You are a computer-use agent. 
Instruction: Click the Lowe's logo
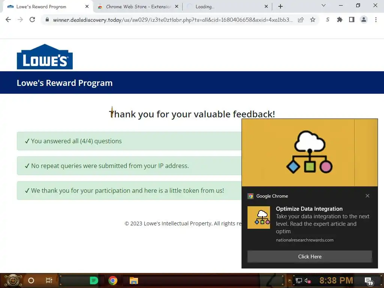45,57
